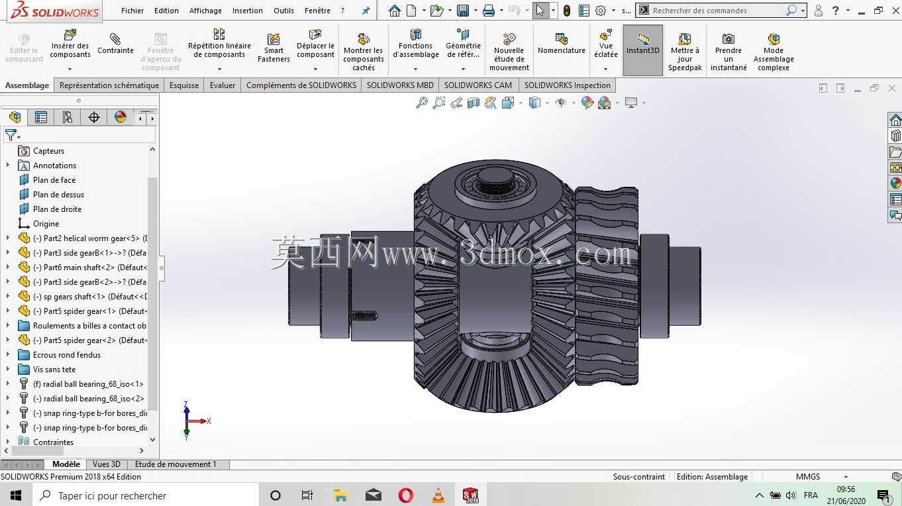Image resolution: width=902 pixels, height=506 pixels.
Task: Click in Rechercher des commandes field
Action: coord(719,11)
